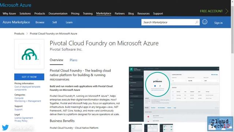
Task: Open Cost of deployed template components link
Action: click(27, 88)
